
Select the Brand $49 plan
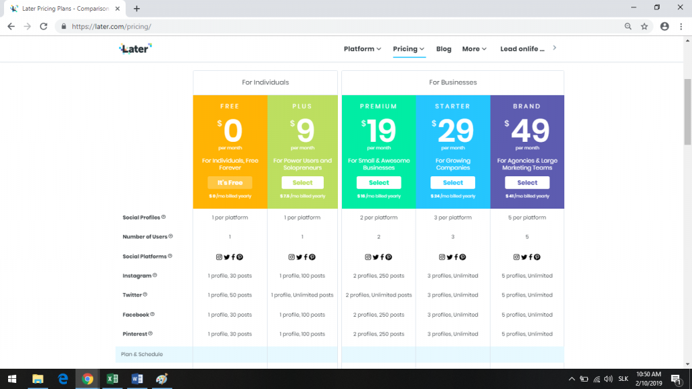tap(527, 182)
